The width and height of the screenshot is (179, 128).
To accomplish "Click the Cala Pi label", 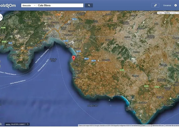I will pyautogui.click(x=98, y=94).
